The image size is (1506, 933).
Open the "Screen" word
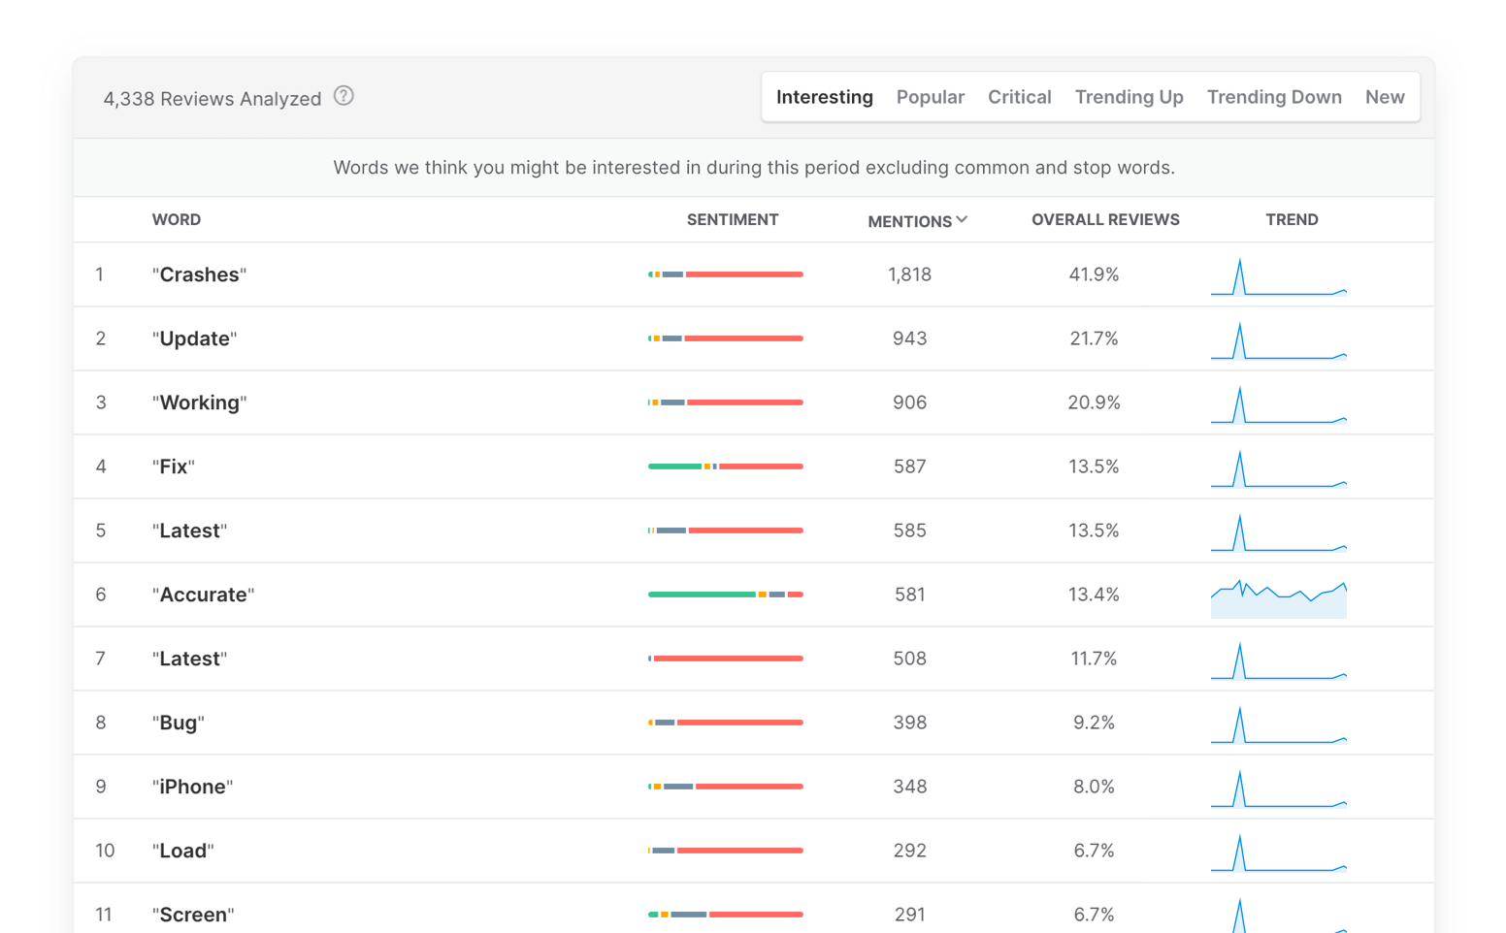pyautogui.click(x=193, y=915)
